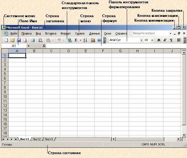Click the horizontal scrollbar right arrow
This screenshot has width=187, height=158.
coord(178,139)
